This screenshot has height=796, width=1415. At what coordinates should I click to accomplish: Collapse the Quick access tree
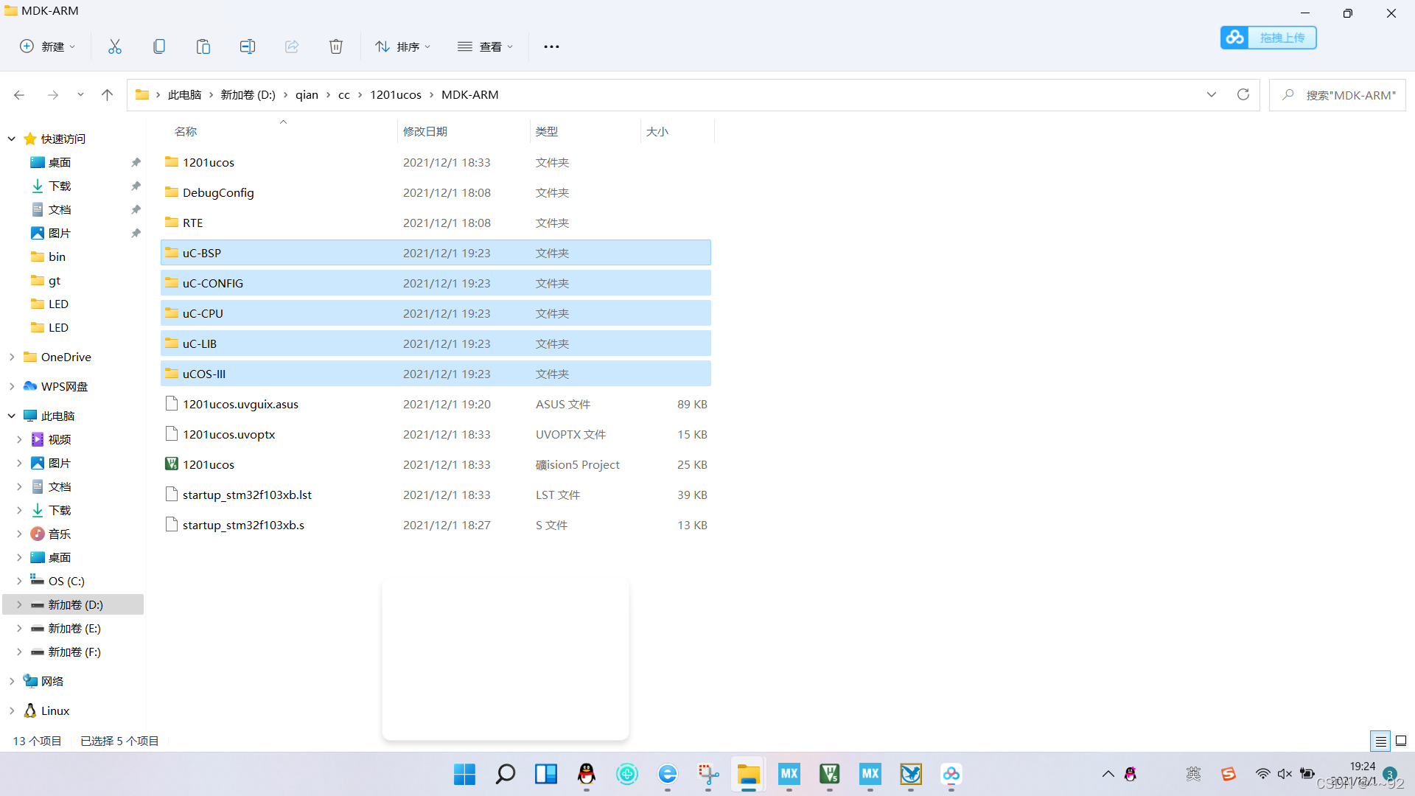coord(12,139)
